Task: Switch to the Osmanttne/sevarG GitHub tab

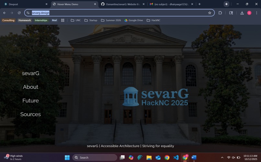Action: tap(123, 4)
